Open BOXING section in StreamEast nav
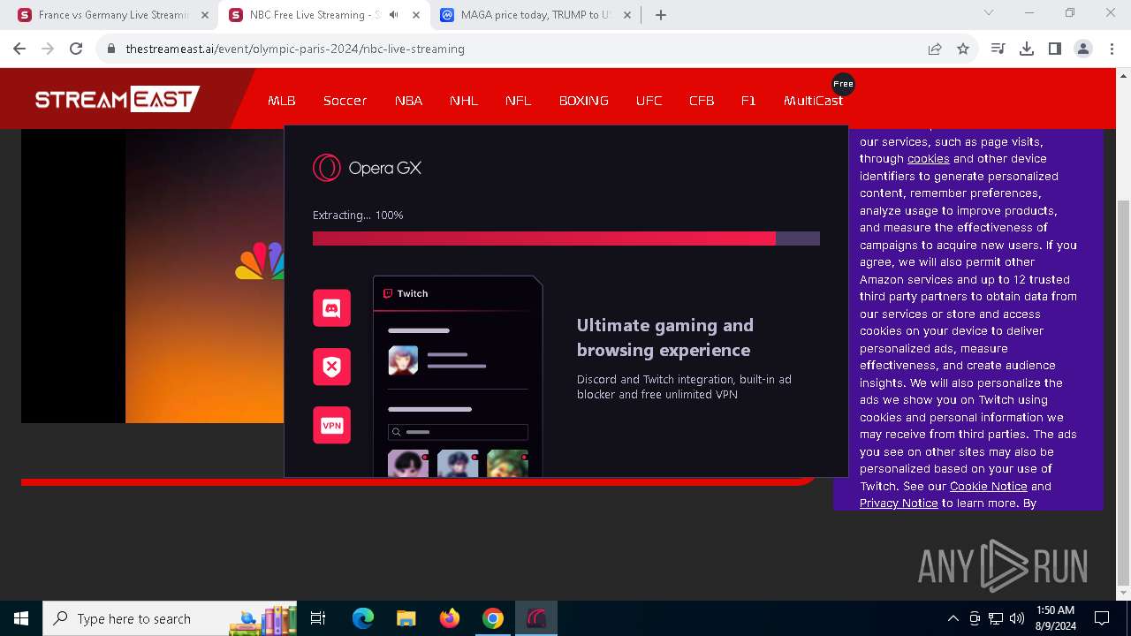This screenshot has height=636, width=1131. 584,101
